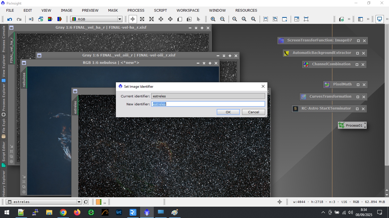Screen dimensions: 389x218
Task: Open new process icon tool with plus
Action: pos(341,19)
